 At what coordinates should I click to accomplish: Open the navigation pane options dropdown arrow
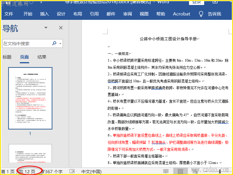[x=46, y=27]
